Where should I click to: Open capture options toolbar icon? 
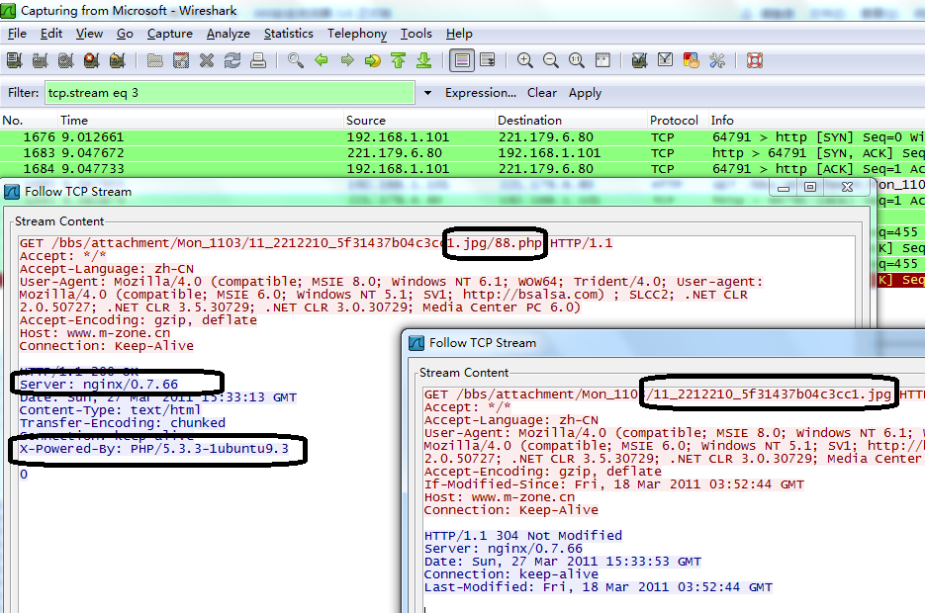(x=41, y=60)
